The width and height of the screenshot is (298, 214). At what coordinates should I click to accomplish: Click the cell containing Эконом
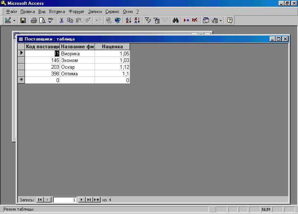(77, 60)
